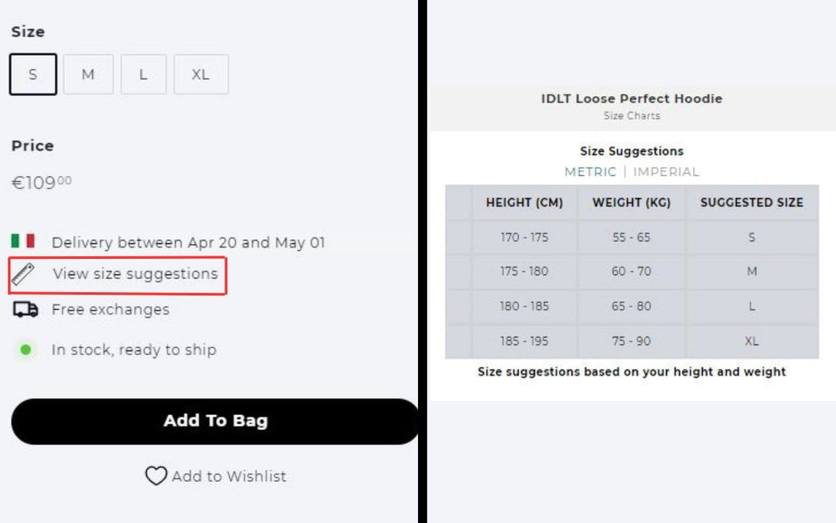Choose the XL size button

click(x=200, y=74)
